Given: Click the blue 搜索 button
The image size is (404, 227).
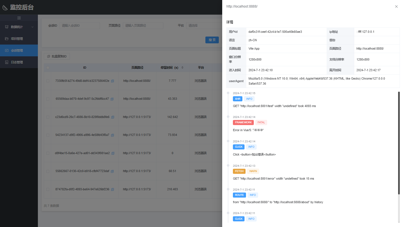Looking at the screenshot, I should pyautogui.click(x=212, y=40).
